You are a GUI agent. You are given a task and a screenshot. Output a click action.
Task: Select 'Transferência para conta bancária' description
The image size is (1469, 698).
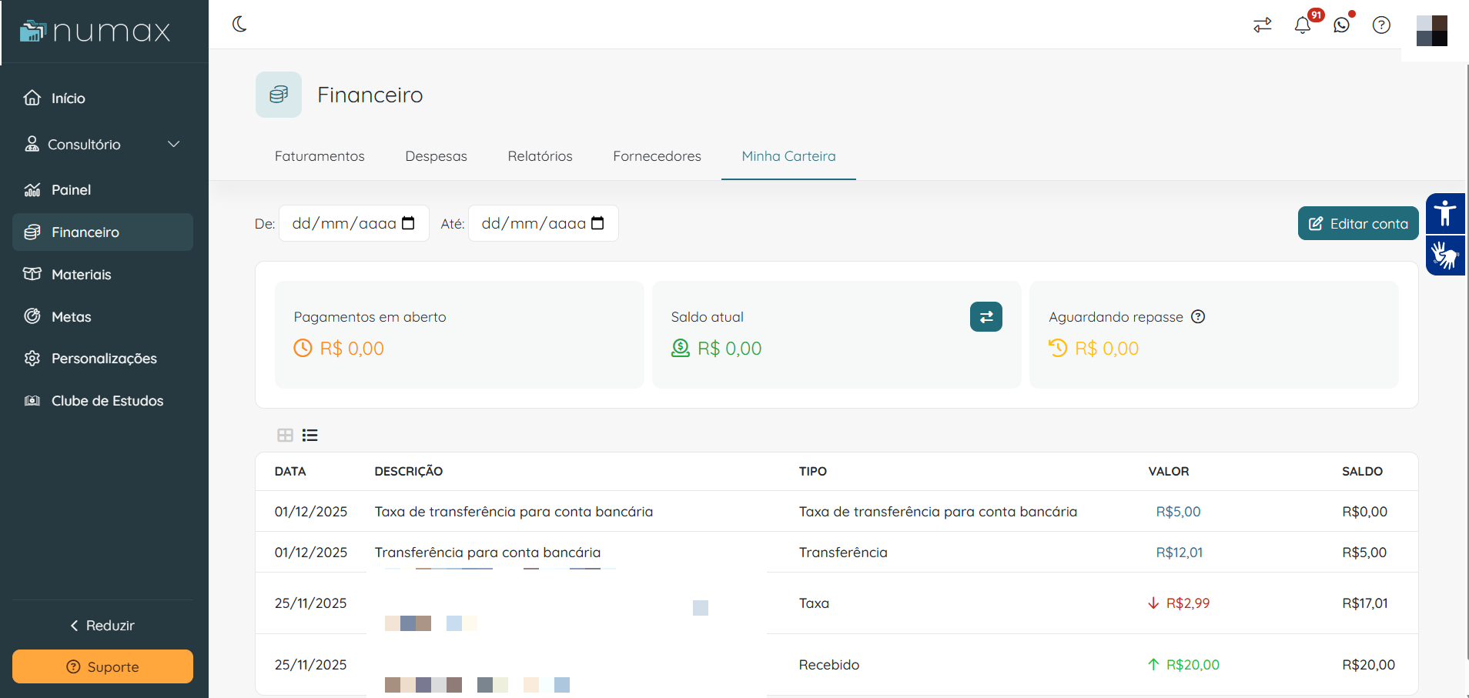487,553
